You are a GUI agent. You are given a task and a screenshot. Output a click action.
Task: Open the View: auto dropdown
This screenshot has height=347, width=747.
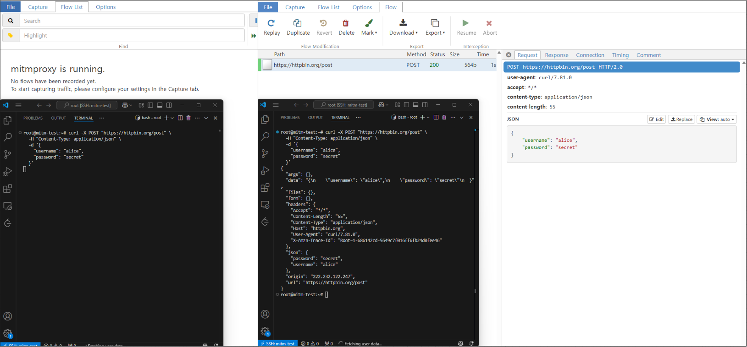(717, 119)
